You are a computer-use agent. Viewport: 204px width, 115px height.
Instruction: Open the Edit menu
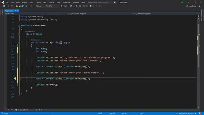pyautogui.click(x=12, y=3)
